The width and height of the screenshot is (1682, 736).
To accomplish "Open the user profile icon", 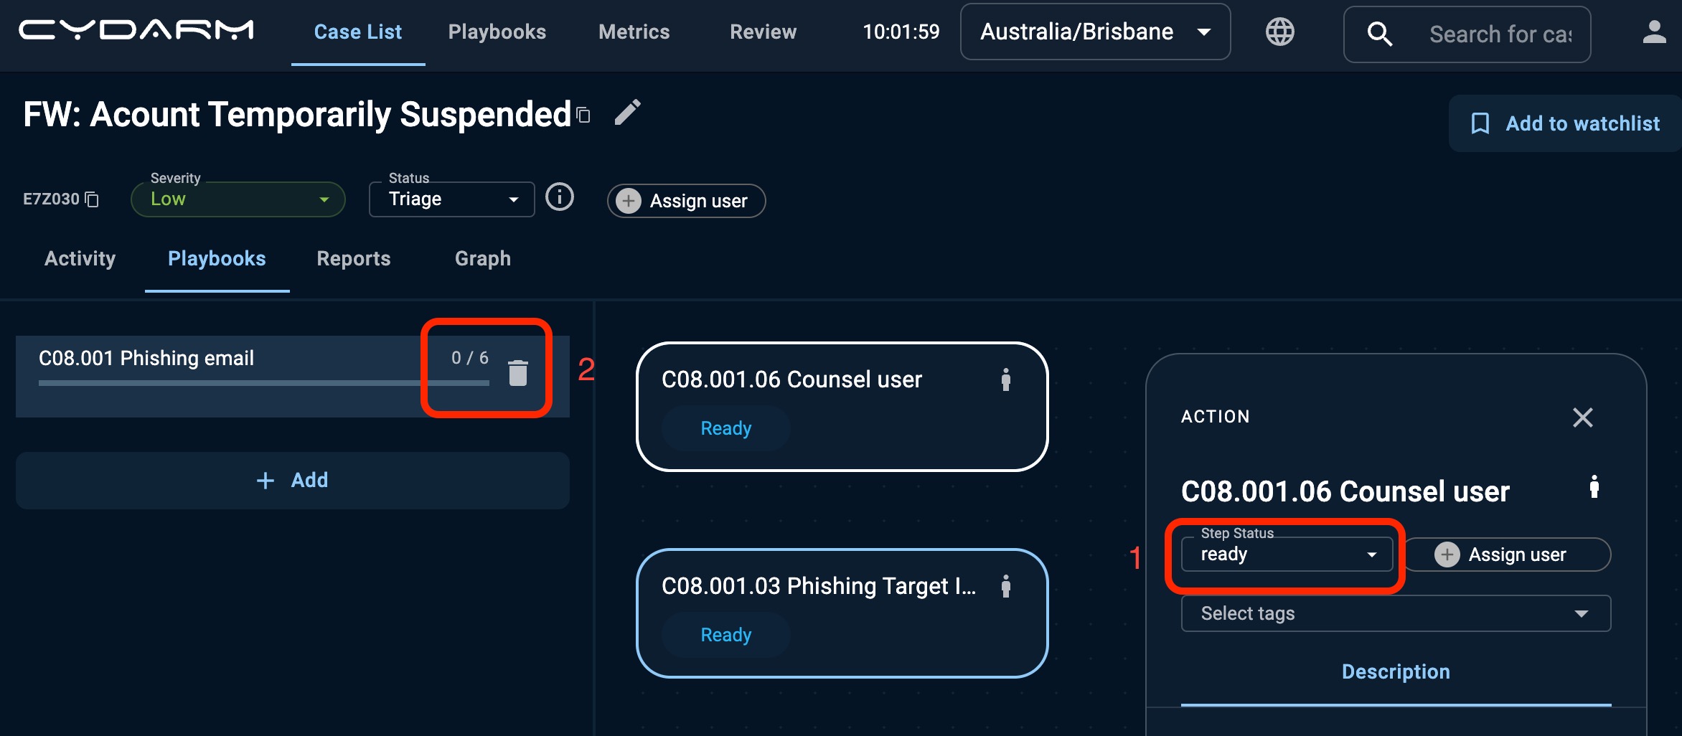I will [x=1654, y=32].
